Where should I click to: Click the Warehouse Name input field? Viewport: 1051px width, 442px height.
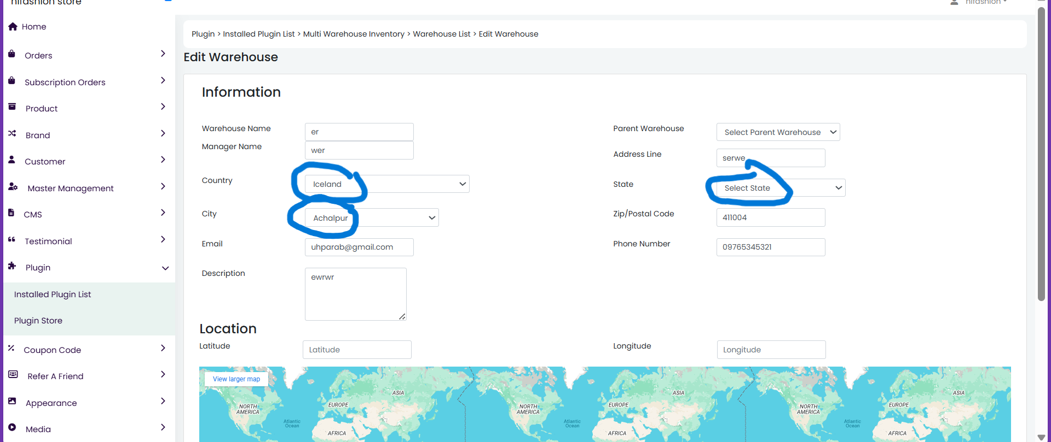[x=359, y=132]
